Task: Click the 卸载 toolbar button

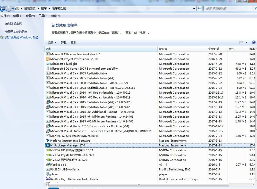Action: click(x=64, y=43)
